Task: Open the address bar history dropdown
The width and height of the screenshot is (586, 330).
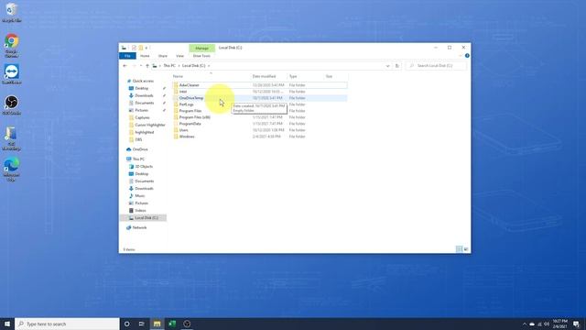Action: 387,66
